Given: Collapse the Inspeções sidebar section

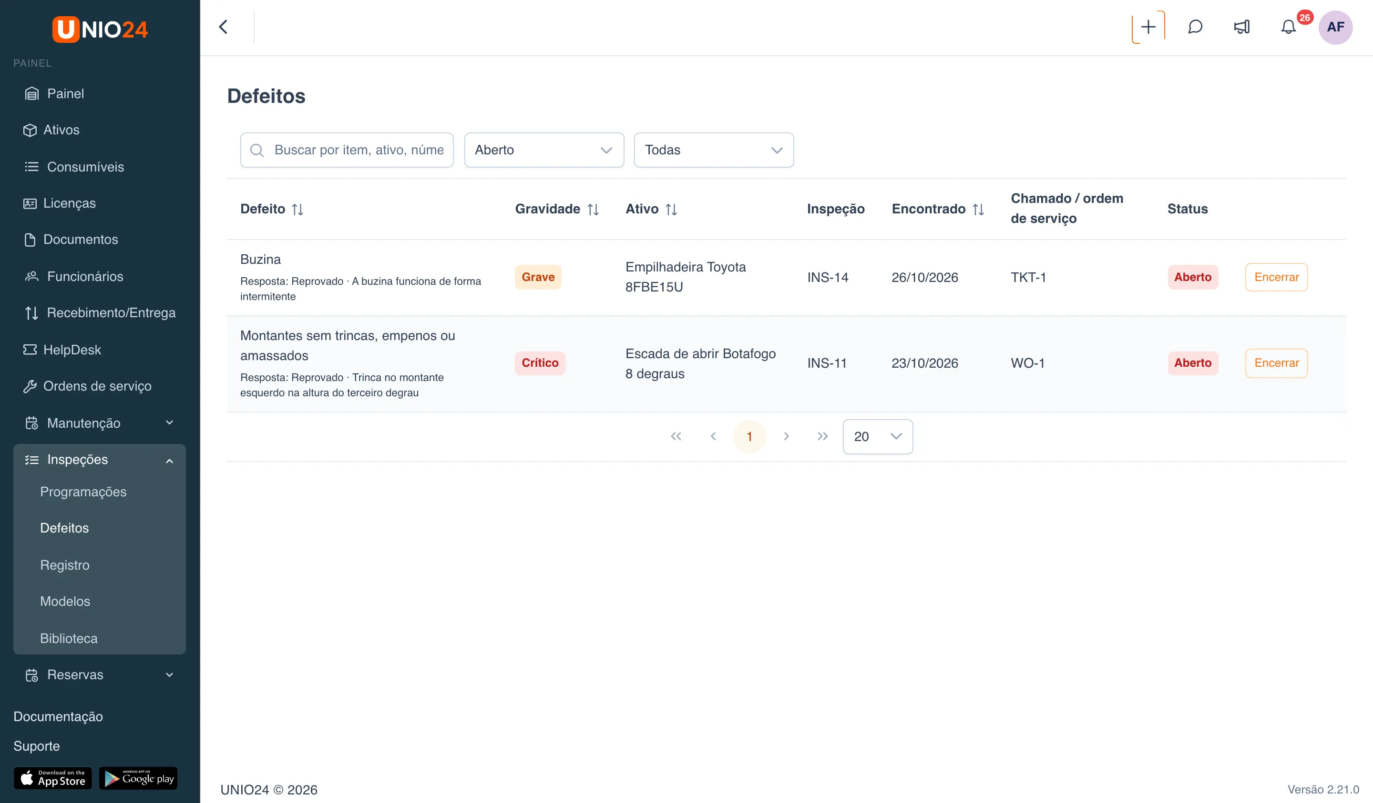Looking at the screenshot, I should pos(100,460).
